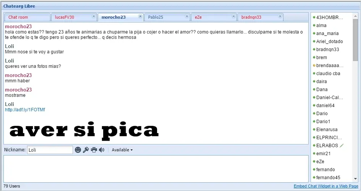This screenshot has height=191, width=361.
Task: Select user emir21 in list
Action: pyautogui.click(x=323, y=154)
